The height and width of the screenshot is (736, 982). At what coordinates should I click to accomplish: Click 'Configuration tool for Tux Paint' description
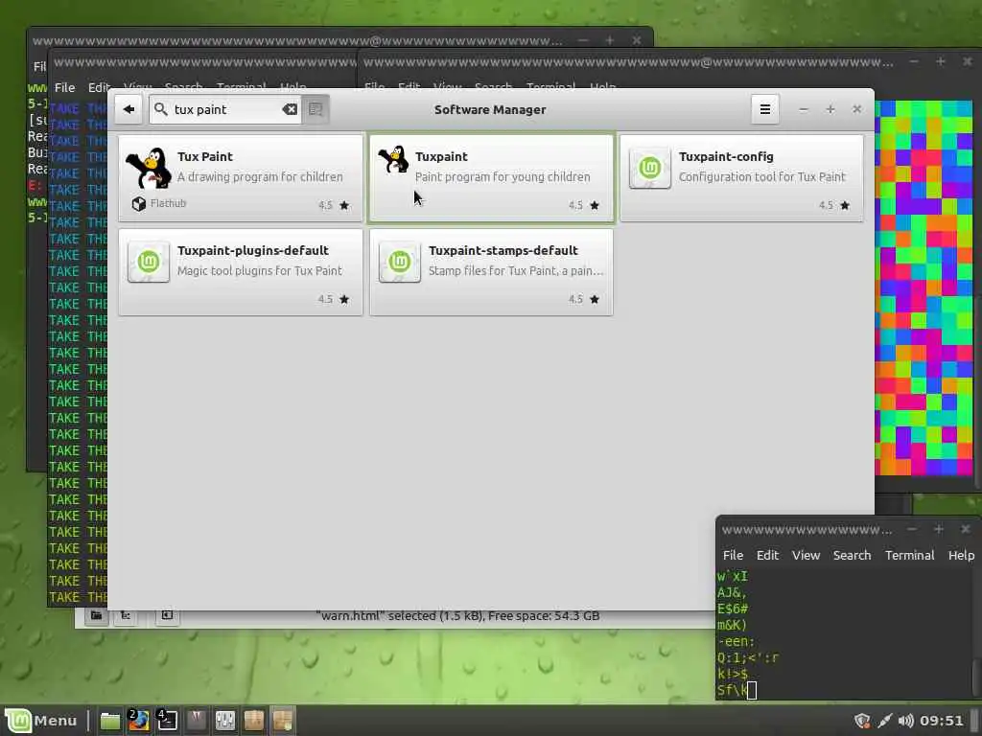tap(762, 177)
